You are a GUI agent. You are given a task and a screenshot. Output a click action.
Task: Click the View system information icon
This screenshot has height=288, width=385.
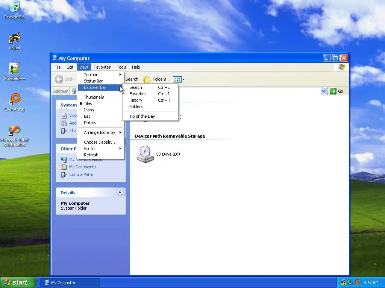64,115
